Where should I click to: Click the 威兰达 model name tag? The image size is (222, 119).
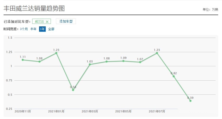tap(40, 22)
